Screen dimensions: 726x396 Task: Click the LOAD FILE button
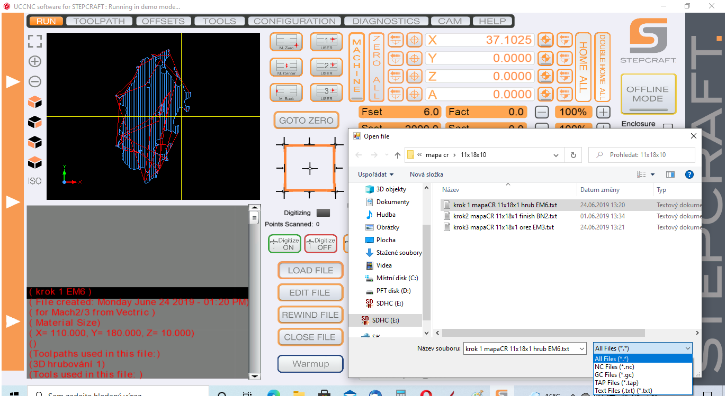click(310, 270)
